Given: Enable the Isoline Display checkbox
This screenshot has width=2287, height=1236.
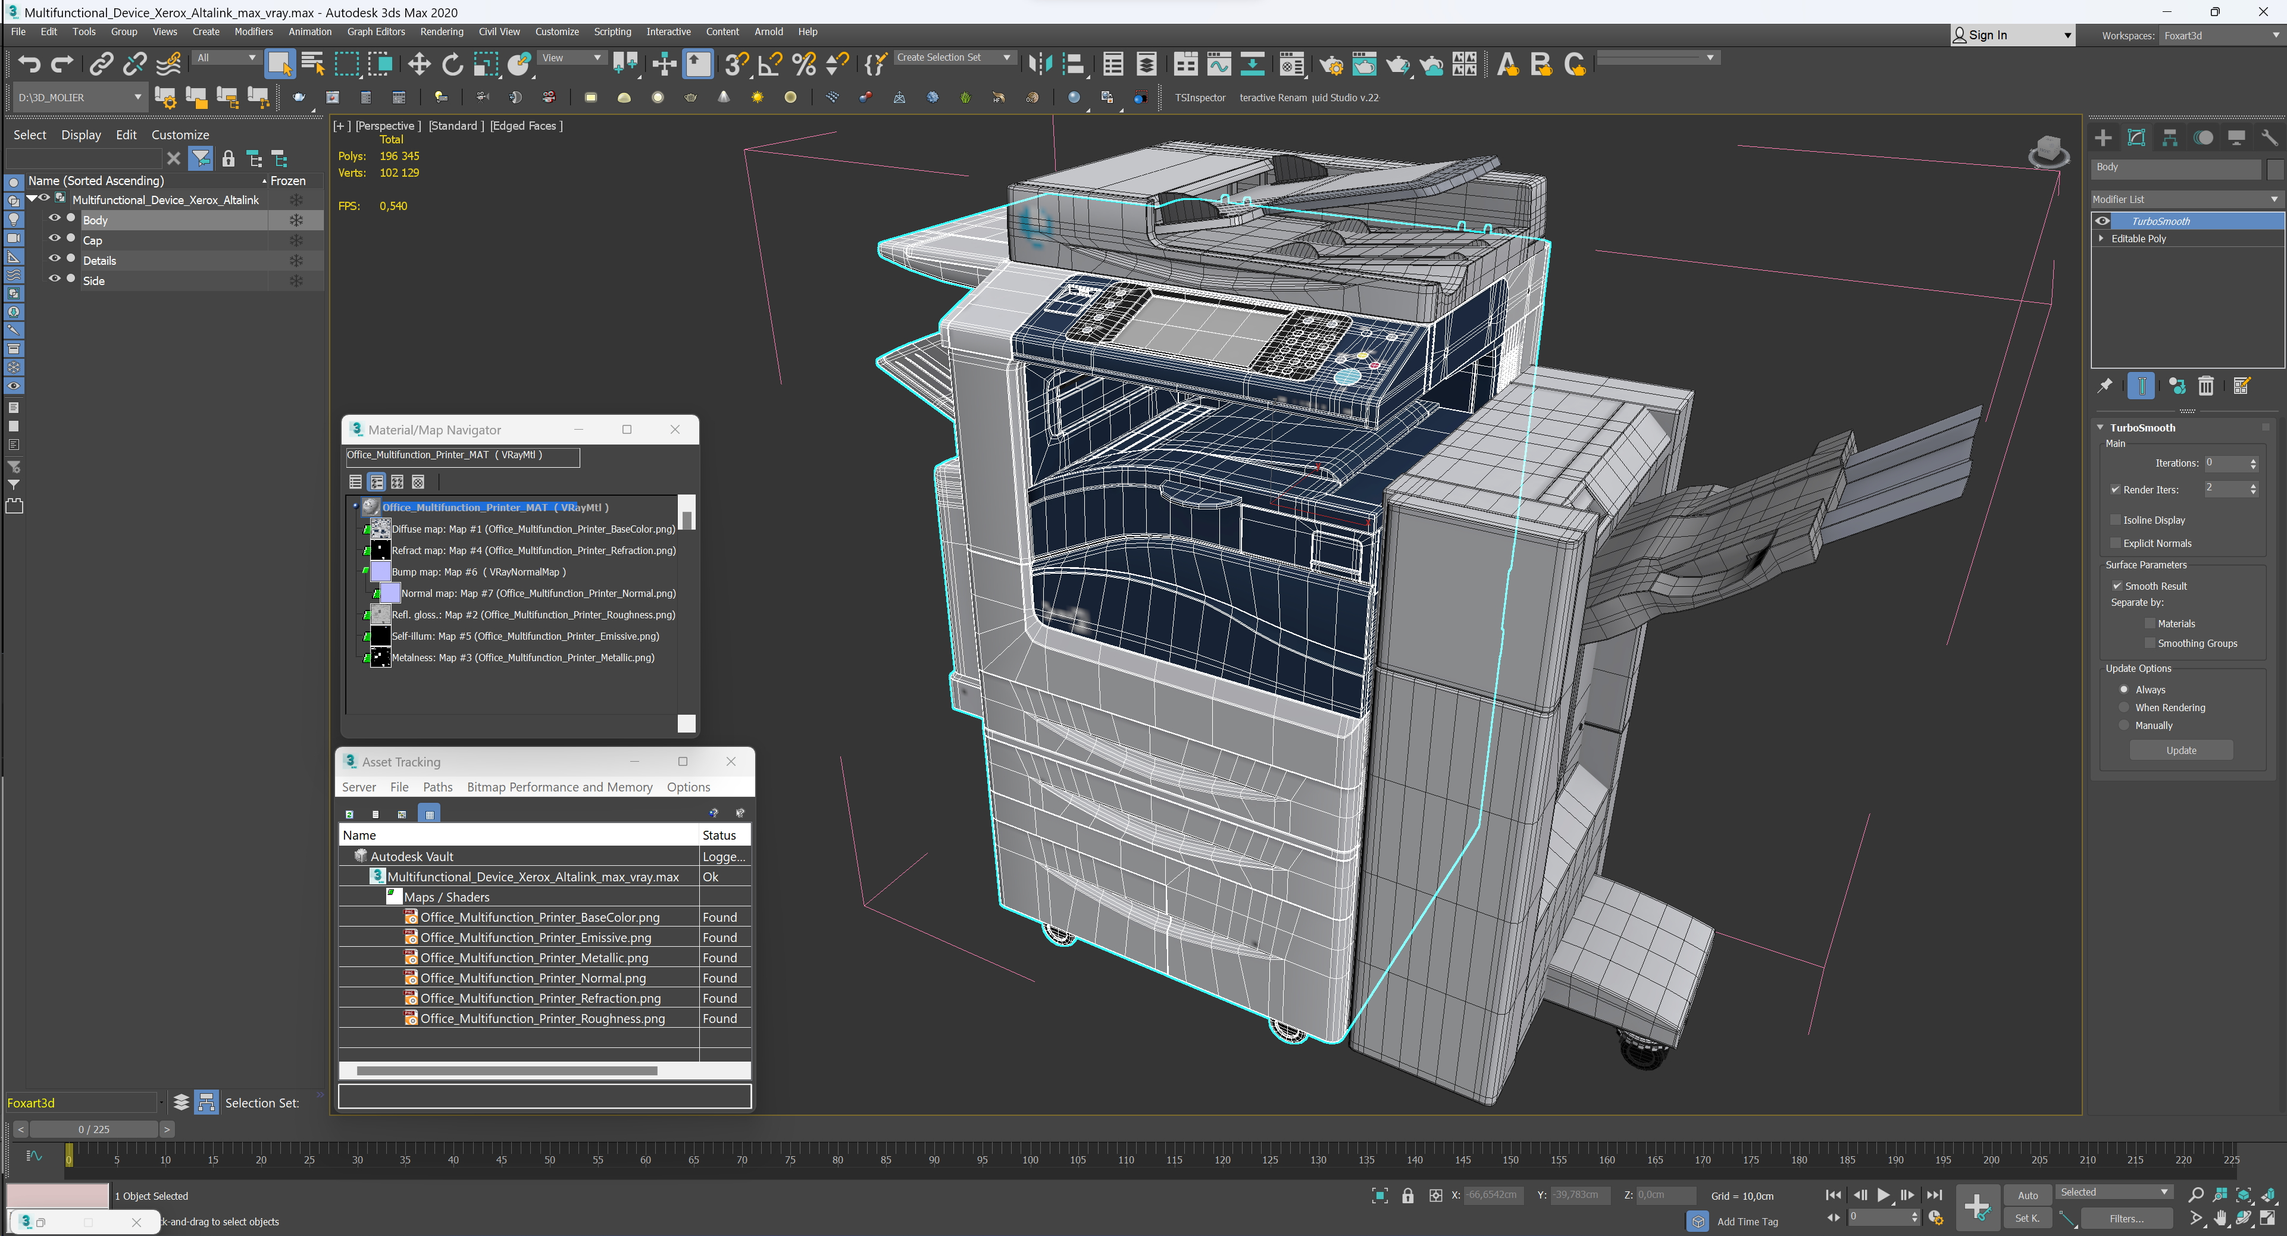Looking at the screenshot, I should coord(2115,520).
